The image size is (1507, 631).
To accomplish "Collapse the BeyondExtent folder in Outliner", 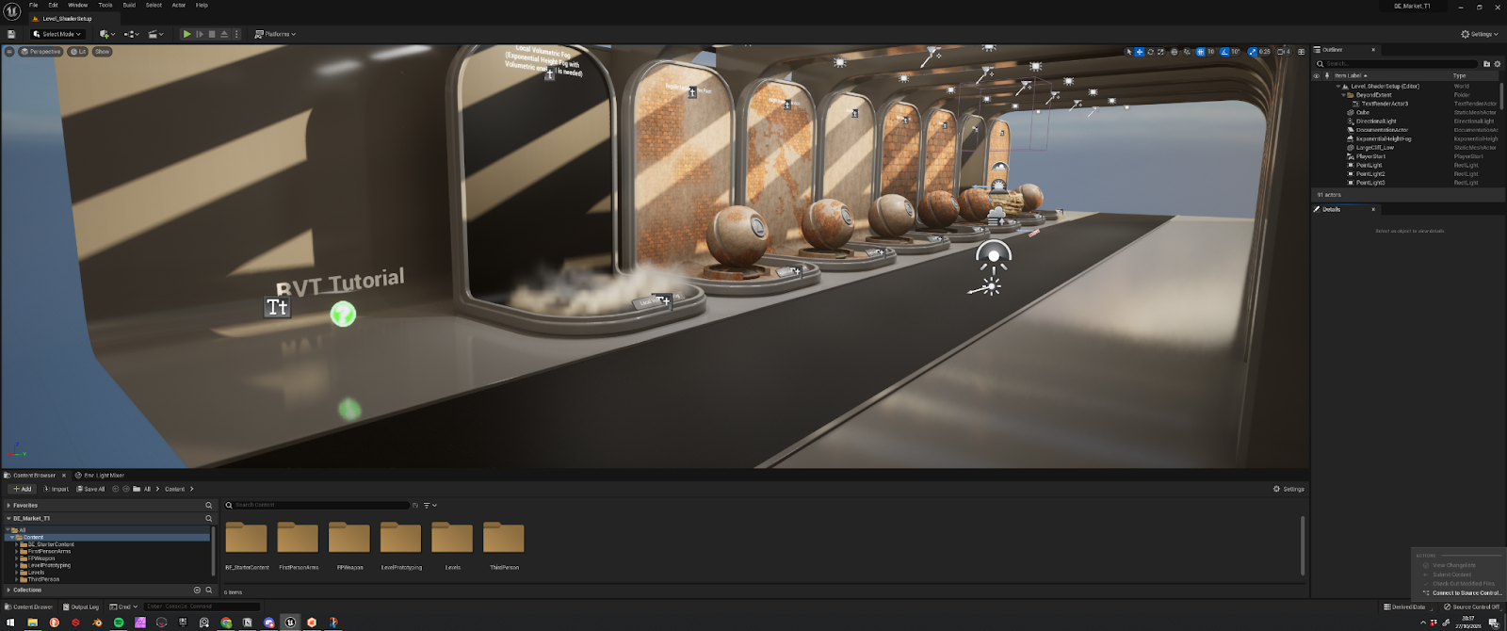I will [1344, 95].
